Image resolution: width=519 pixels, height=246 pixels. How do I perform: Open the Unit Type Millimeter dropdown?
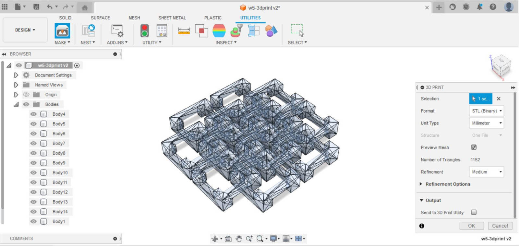[x=487, y=123]
